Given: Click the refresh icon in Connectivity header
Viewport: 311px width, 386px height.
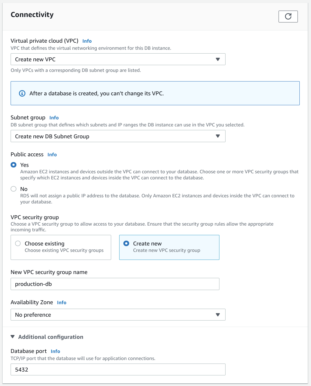Looking at the screenshot, I should click(x=288, y=17).
